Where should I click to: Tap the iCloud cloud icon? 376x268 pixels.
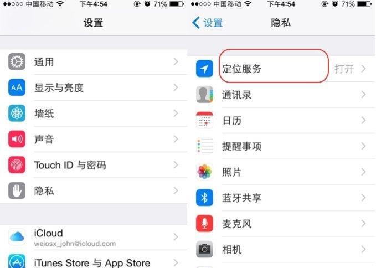tap(17, 237)
